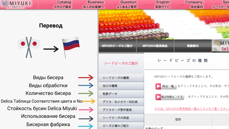
Task: Select the 業務案内 tab
Action: [193, 46]
